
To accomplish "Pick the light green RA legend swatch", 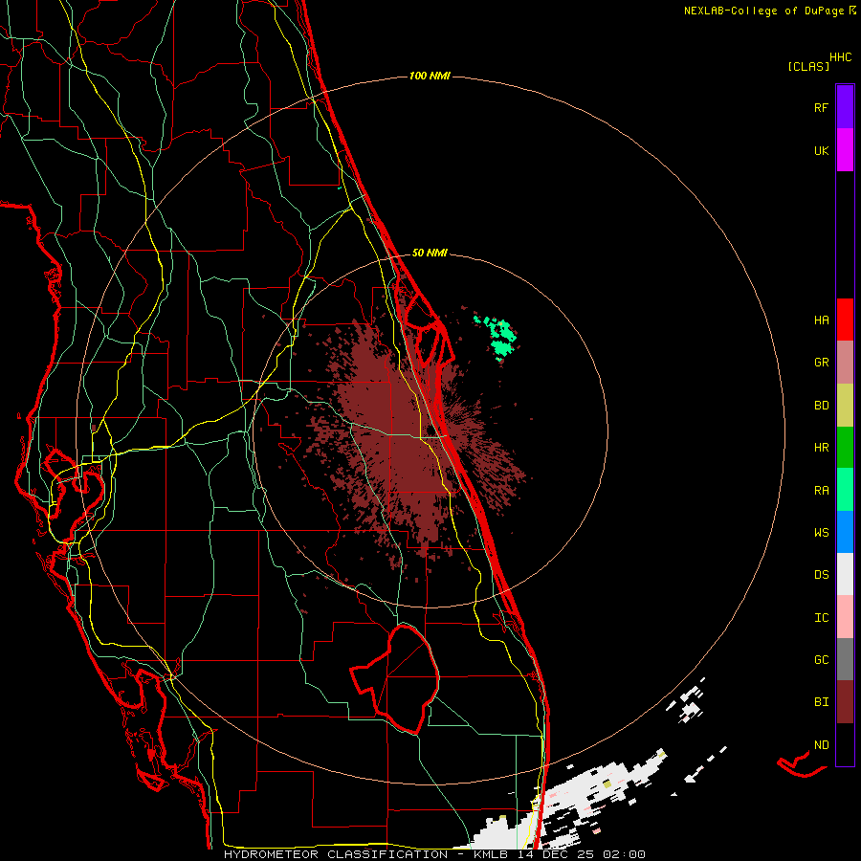I will 845,490.
